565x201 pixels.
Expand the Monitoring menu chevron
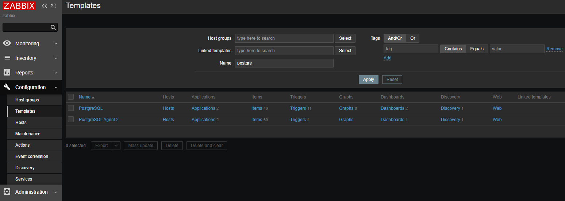(56, 44)
